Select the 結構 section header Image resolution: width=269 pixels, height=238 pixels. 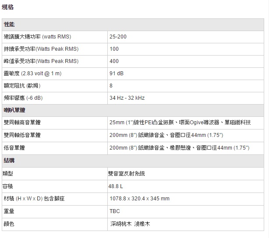pos(9,161)
